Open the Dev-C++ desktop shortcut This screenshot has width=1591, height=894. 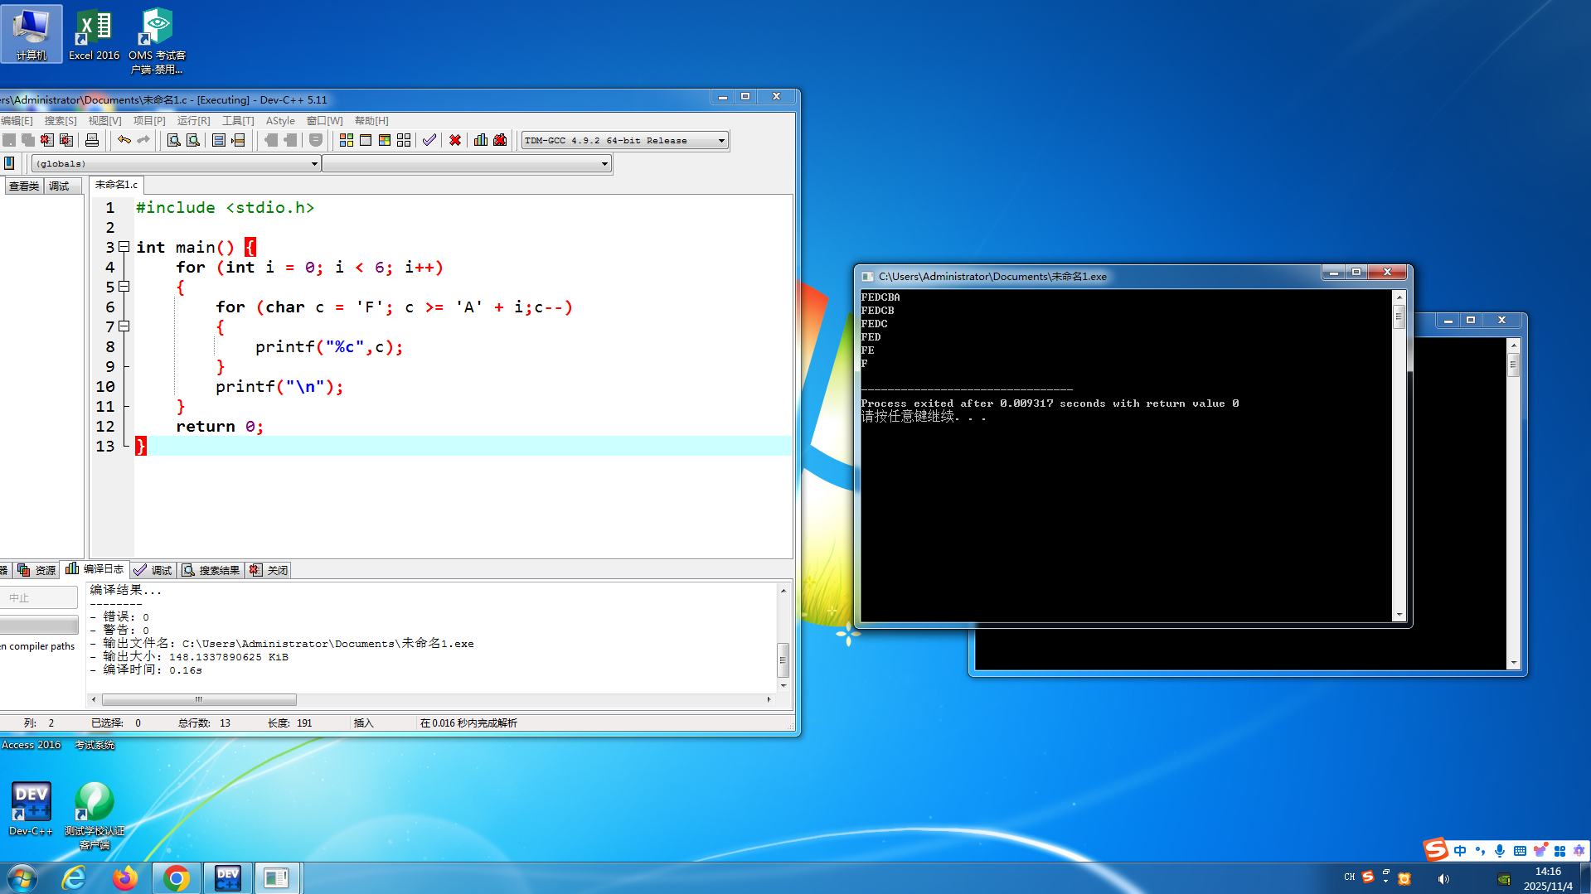click(31, 809)
